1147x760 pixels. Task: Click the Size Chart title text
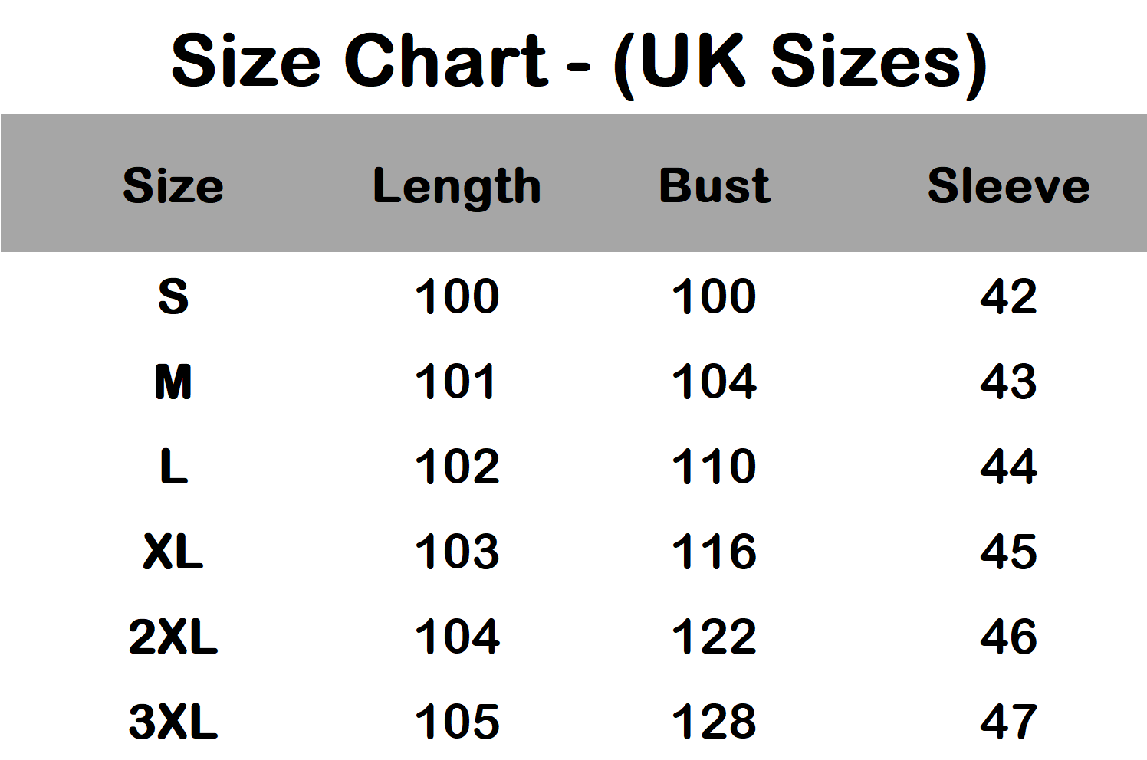[x=579, y=64]
